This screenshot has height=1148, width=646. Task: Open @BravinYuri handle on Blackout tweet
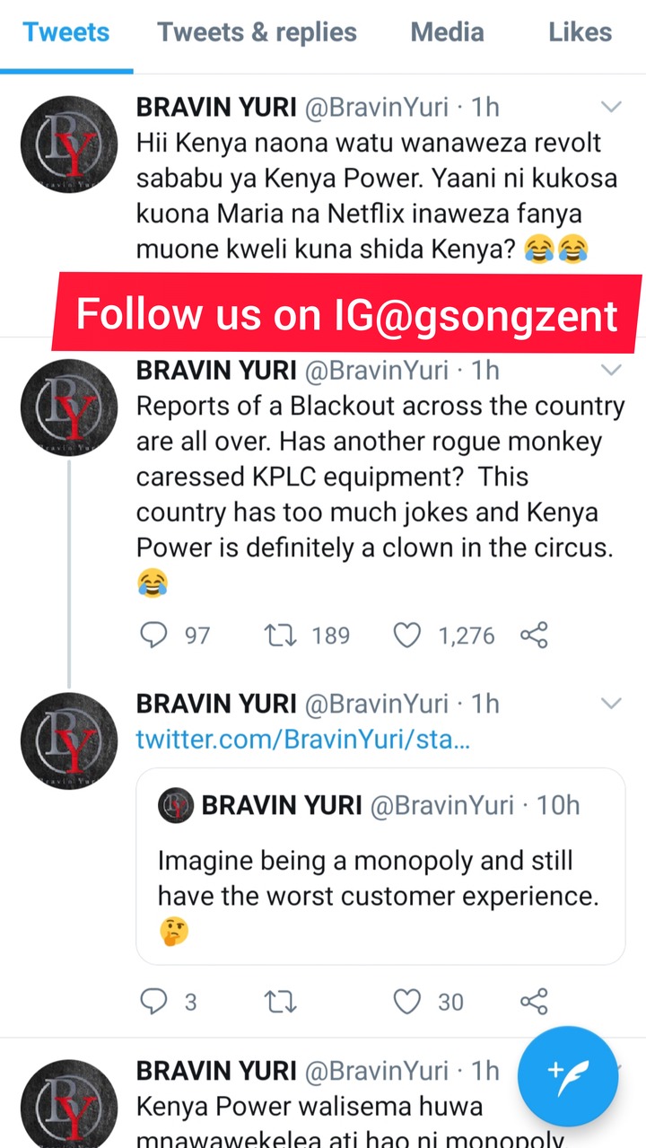click(377, 370)
